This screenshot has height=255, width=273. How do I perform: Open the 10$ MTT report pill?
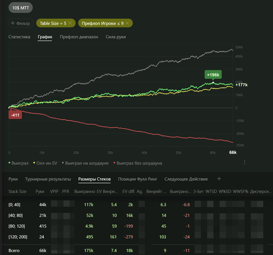point(21,8)
